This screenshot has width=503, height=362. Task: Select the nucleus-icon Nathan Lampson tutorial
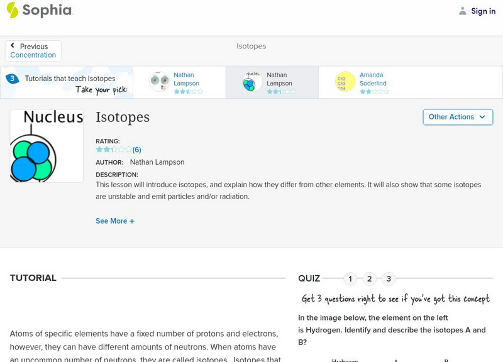(x=252, y=82)
